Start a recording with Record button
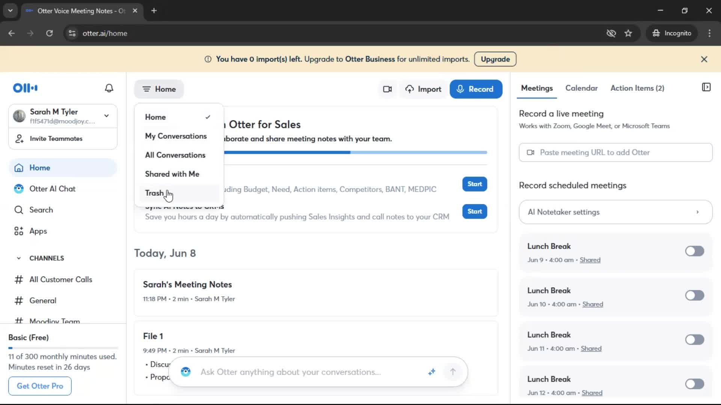721x405 pixels. tap(476, 89)
